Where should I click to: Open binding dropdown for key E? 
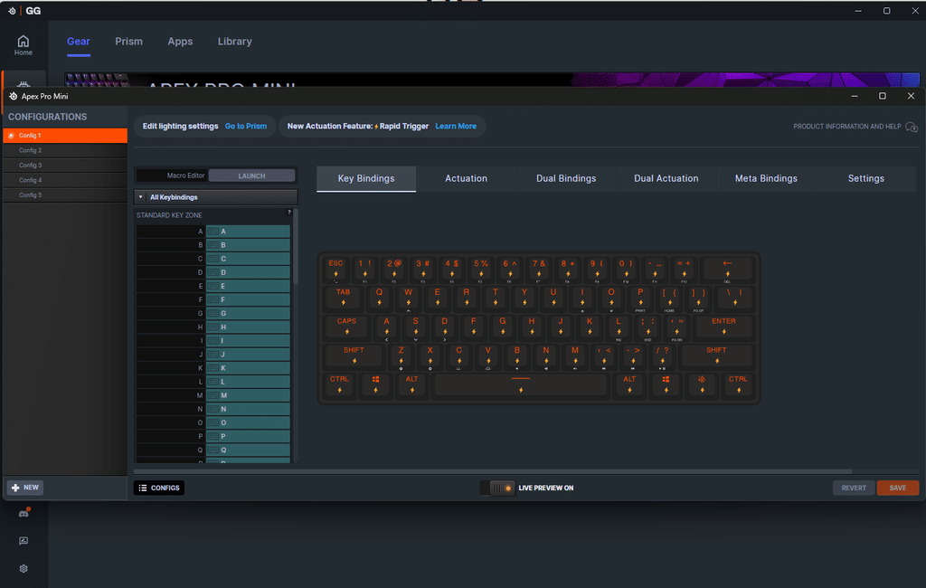[248, 286]
